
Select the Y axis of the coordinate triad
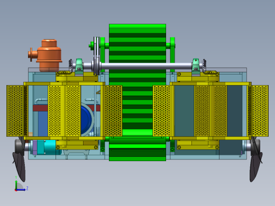click(16, 185)
